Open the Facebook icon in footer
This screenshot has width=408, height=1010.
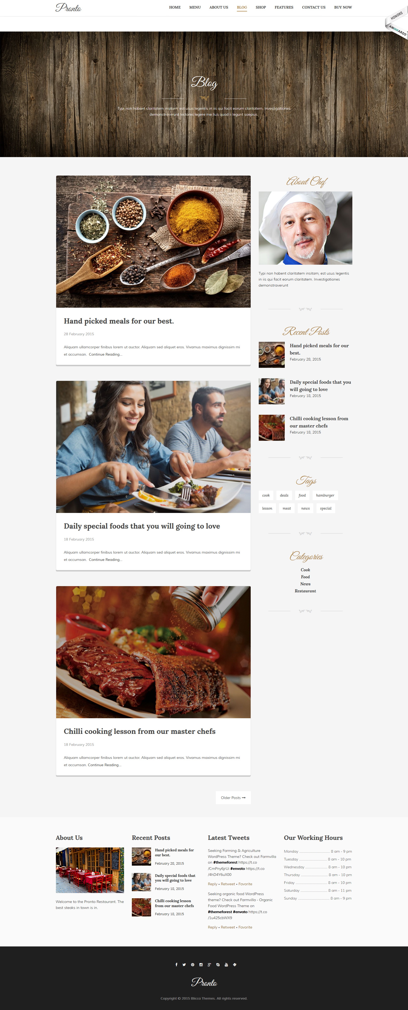pyautogui.click(x=176, y=964)
